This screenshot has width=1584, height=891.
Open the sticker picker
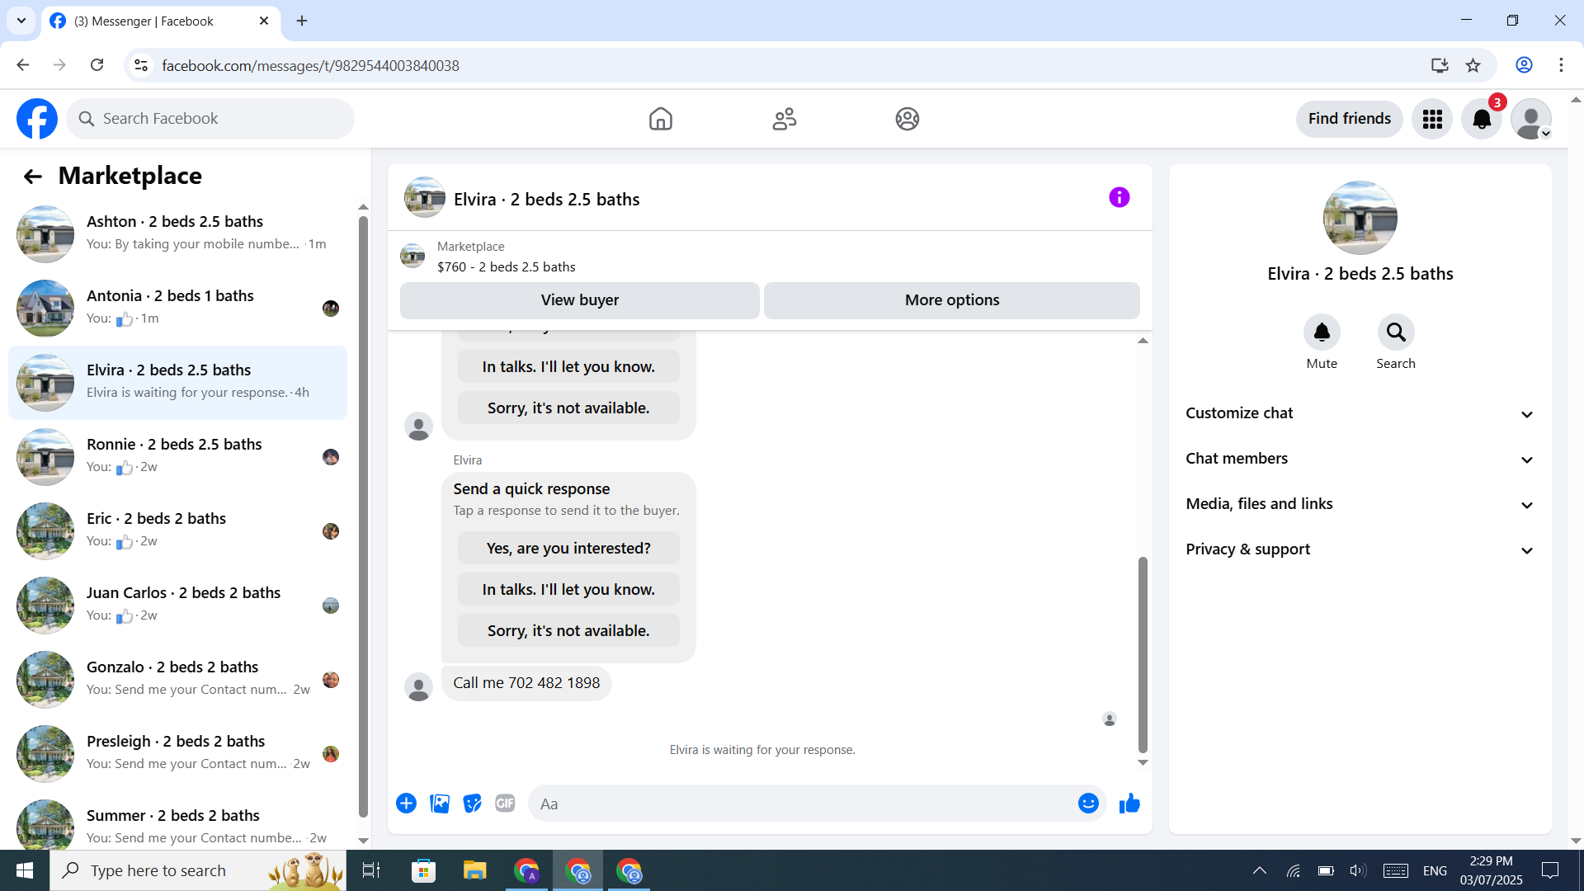[472, 804]
